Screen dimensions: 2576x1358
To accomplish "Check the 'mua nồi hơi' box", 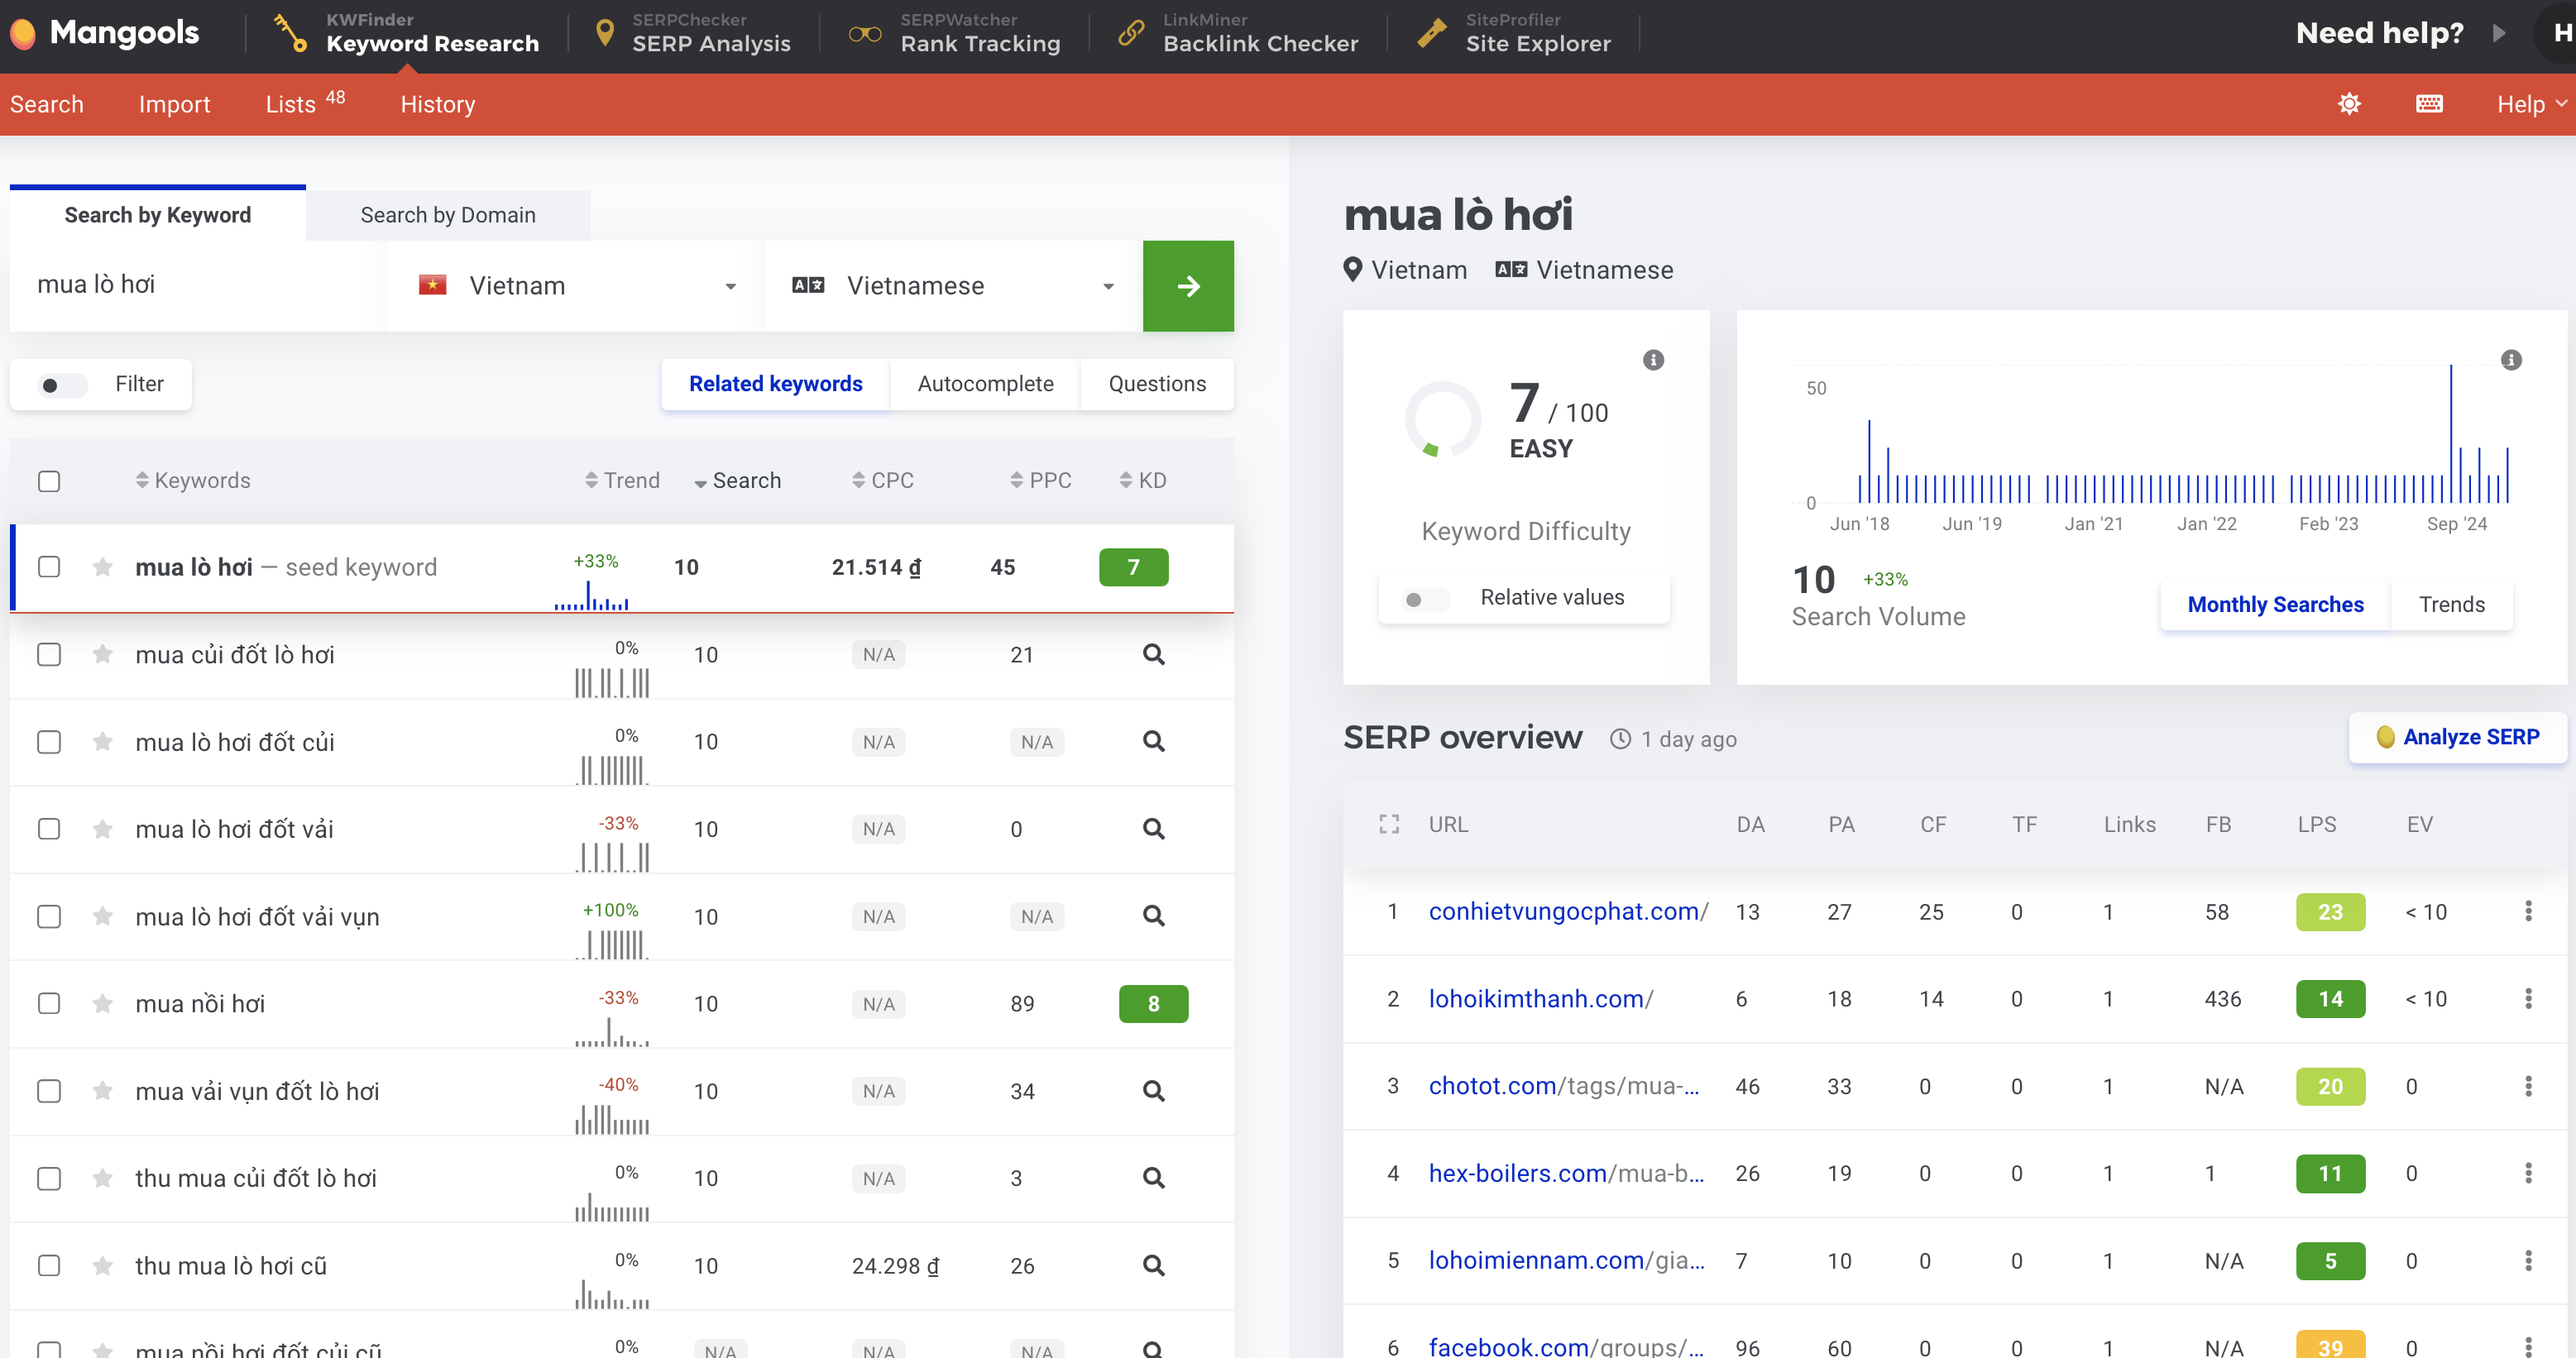I will click(49, 1003).
